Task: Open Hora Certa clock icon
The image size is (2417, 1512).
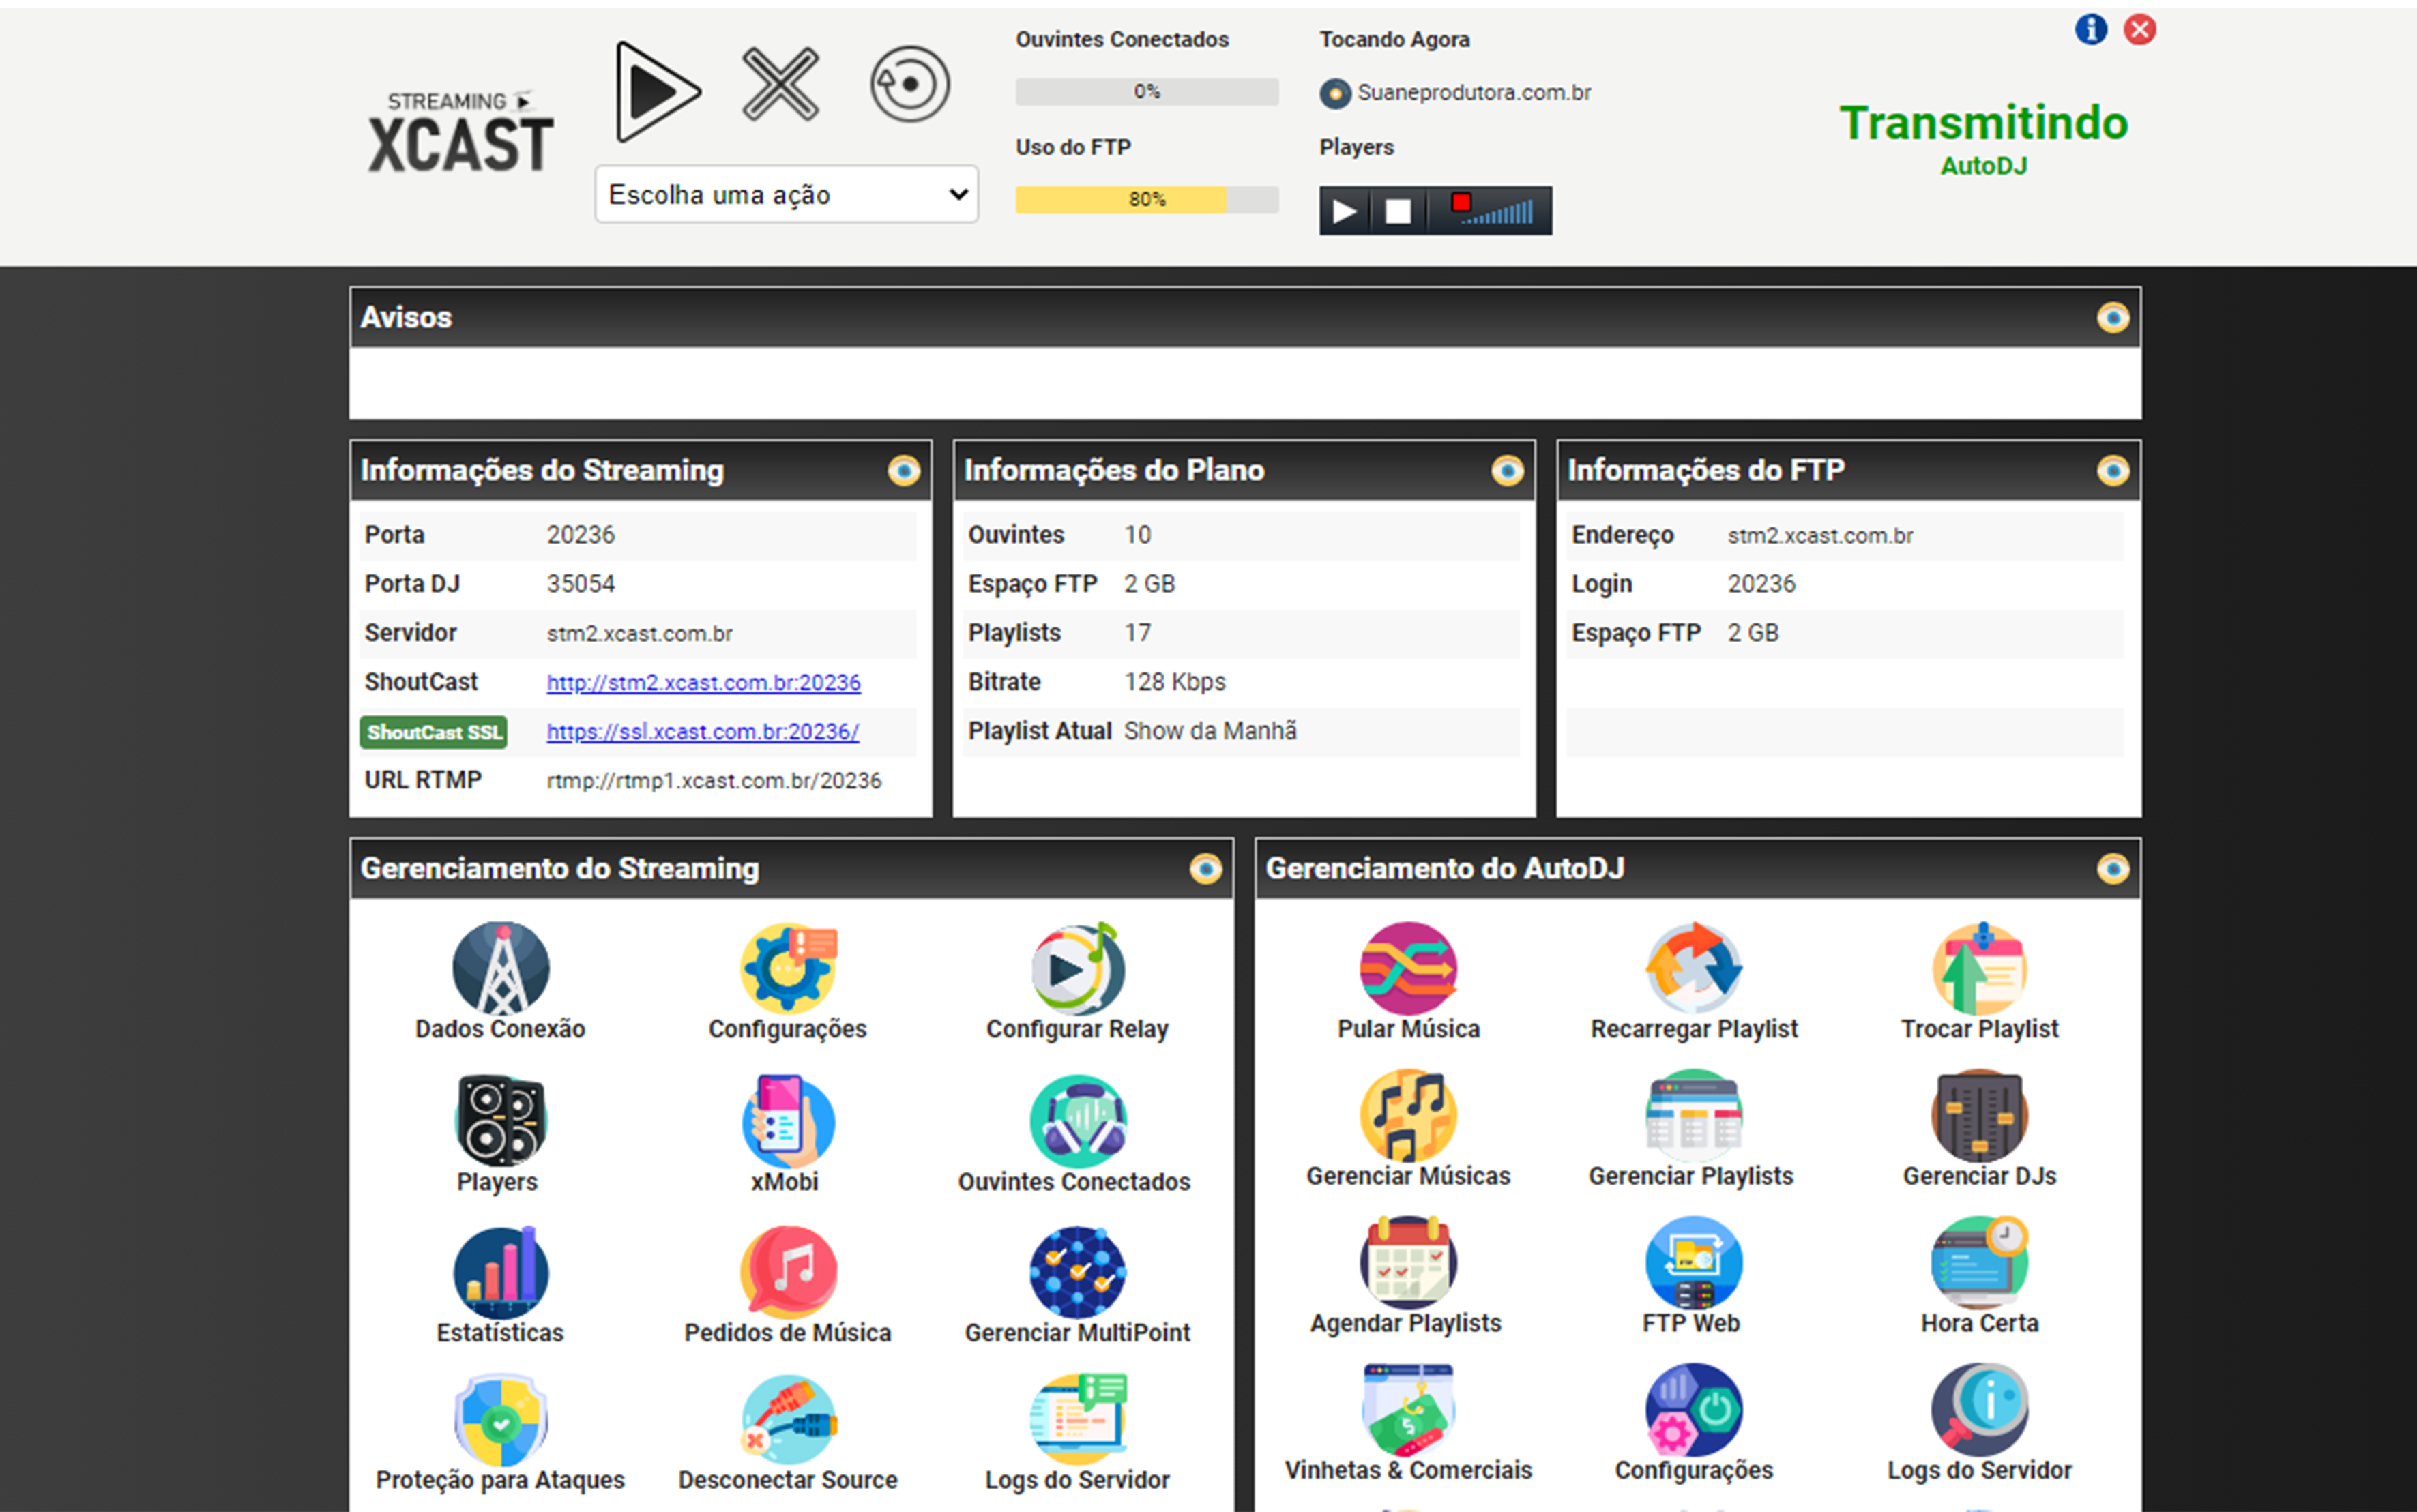Action: coord(1979,1262)
